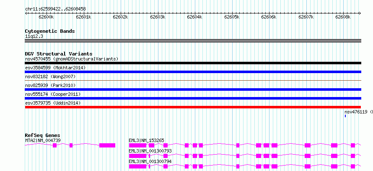Open the nsv832182 (Wong2007) label
Screen dimensions: 373x171
pos(50,76)
